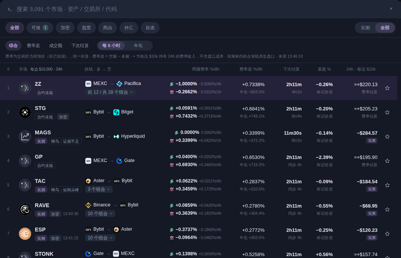Click the Aster exchange icon in TAC row
This screenshot has width=401, height=258.
point(88,181)
